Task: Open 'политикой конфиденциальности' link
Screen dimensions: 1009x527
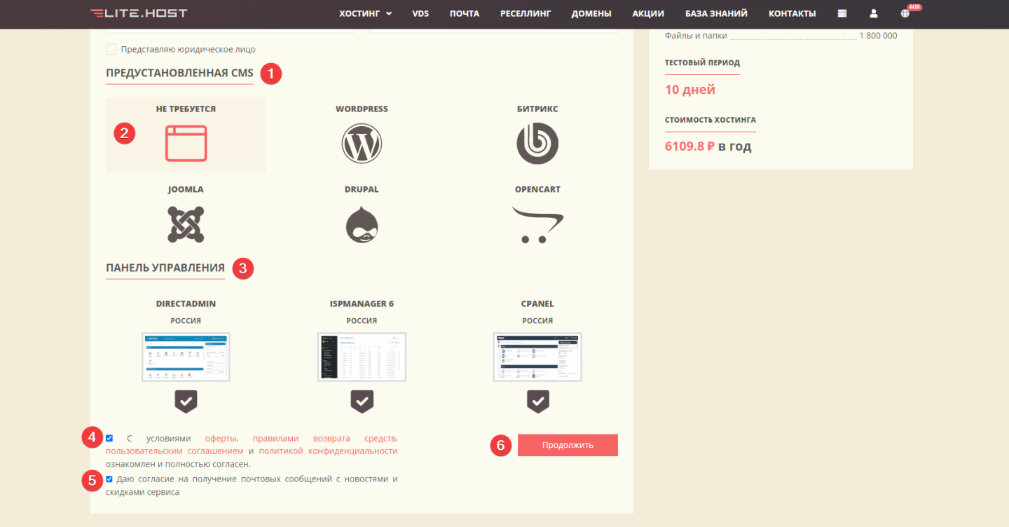Action: (x=328, y=451)
